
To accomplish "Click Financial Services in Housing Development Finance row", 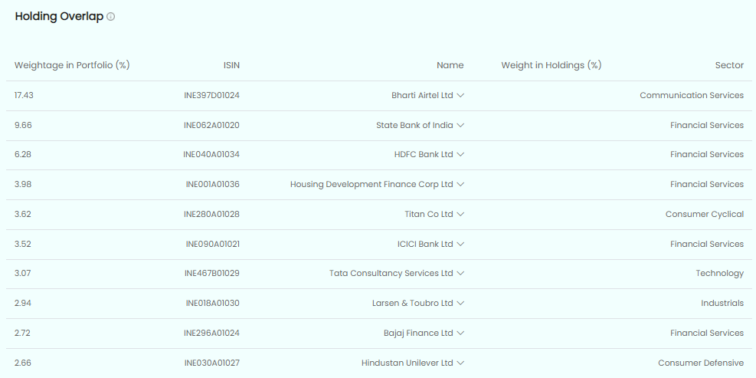I will point(707,185).
